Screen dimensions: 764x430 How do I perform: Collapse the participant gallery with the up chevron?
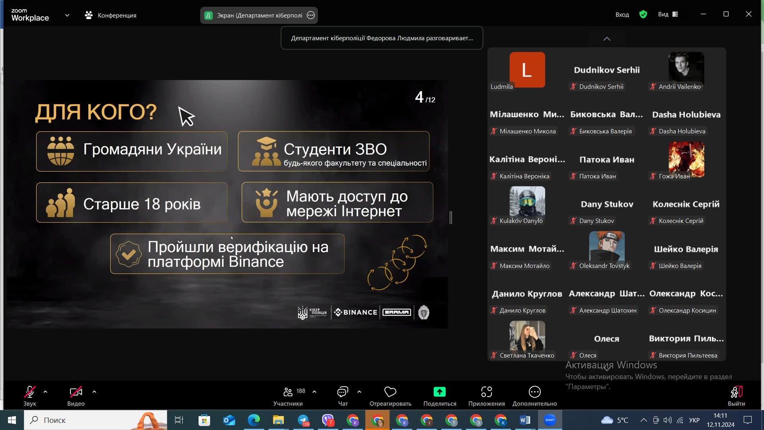coord(607,39)
